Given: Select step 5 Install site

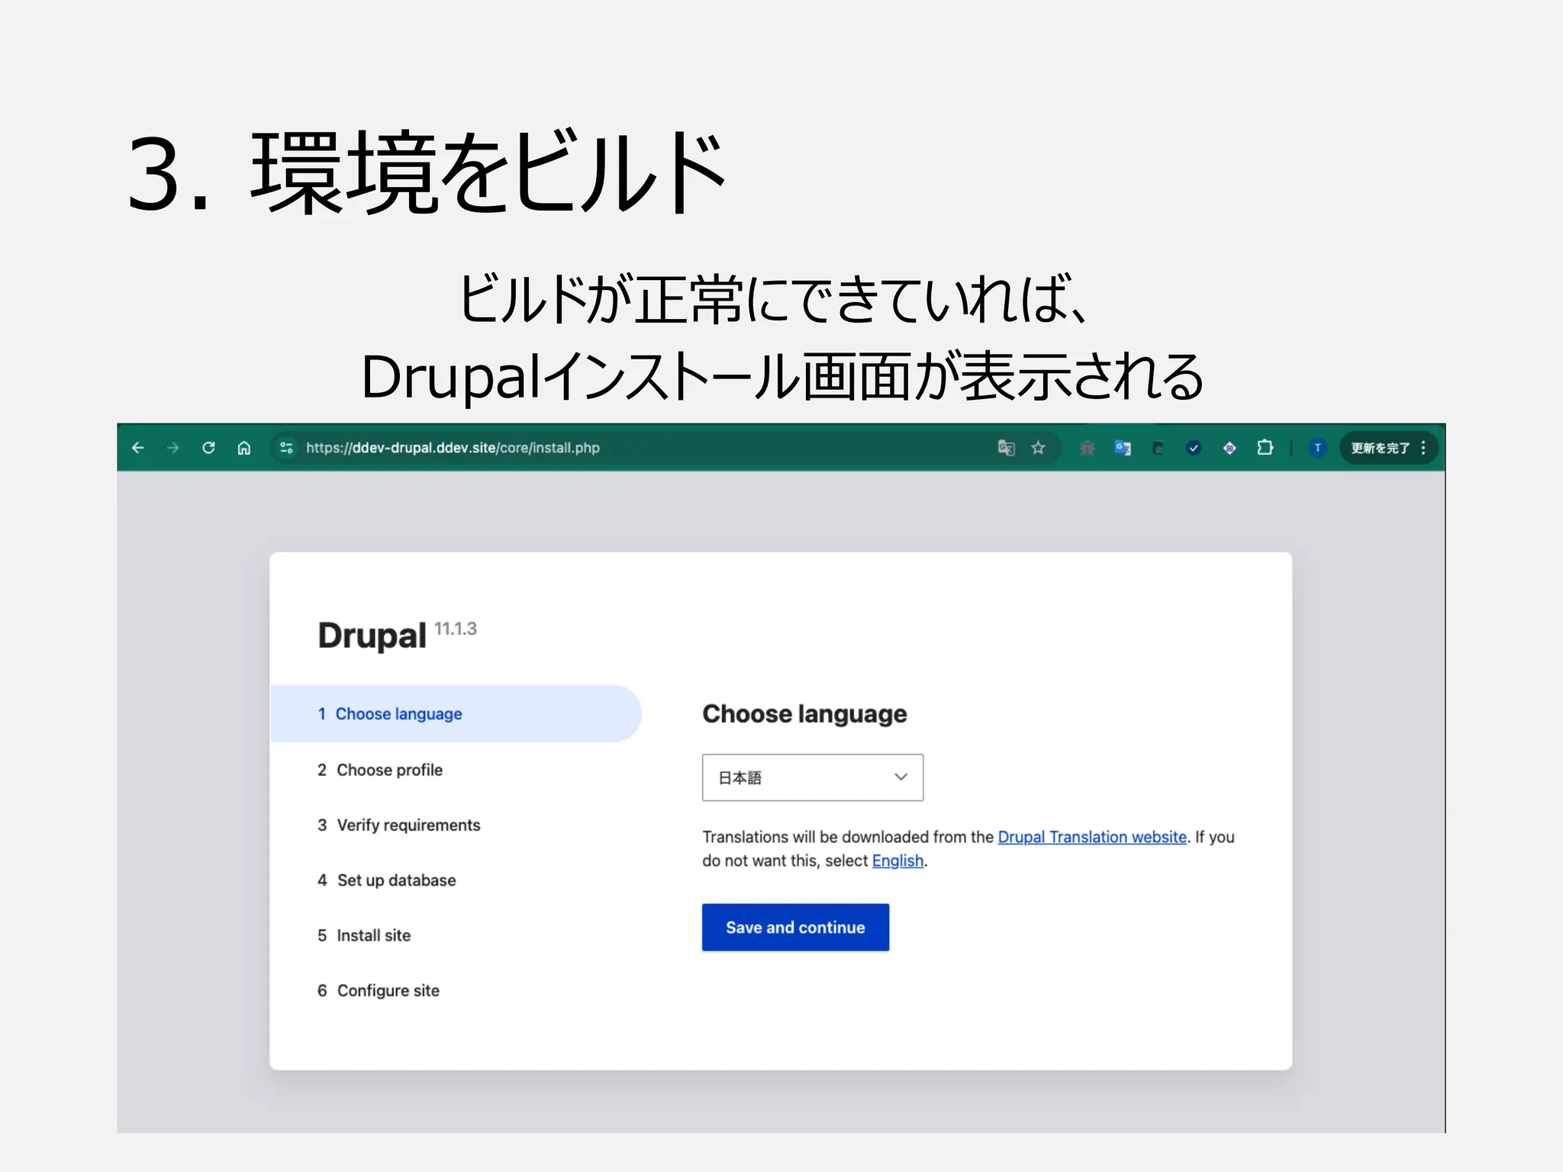Looking at the screenshot, I should [364, 935].
